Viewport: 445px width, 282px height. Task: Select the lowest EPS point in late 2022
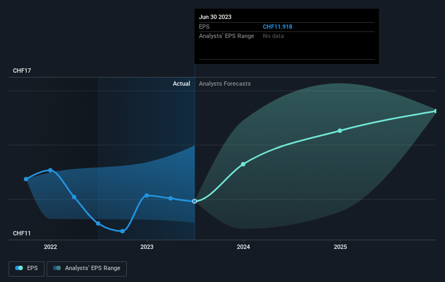point(122,231)
